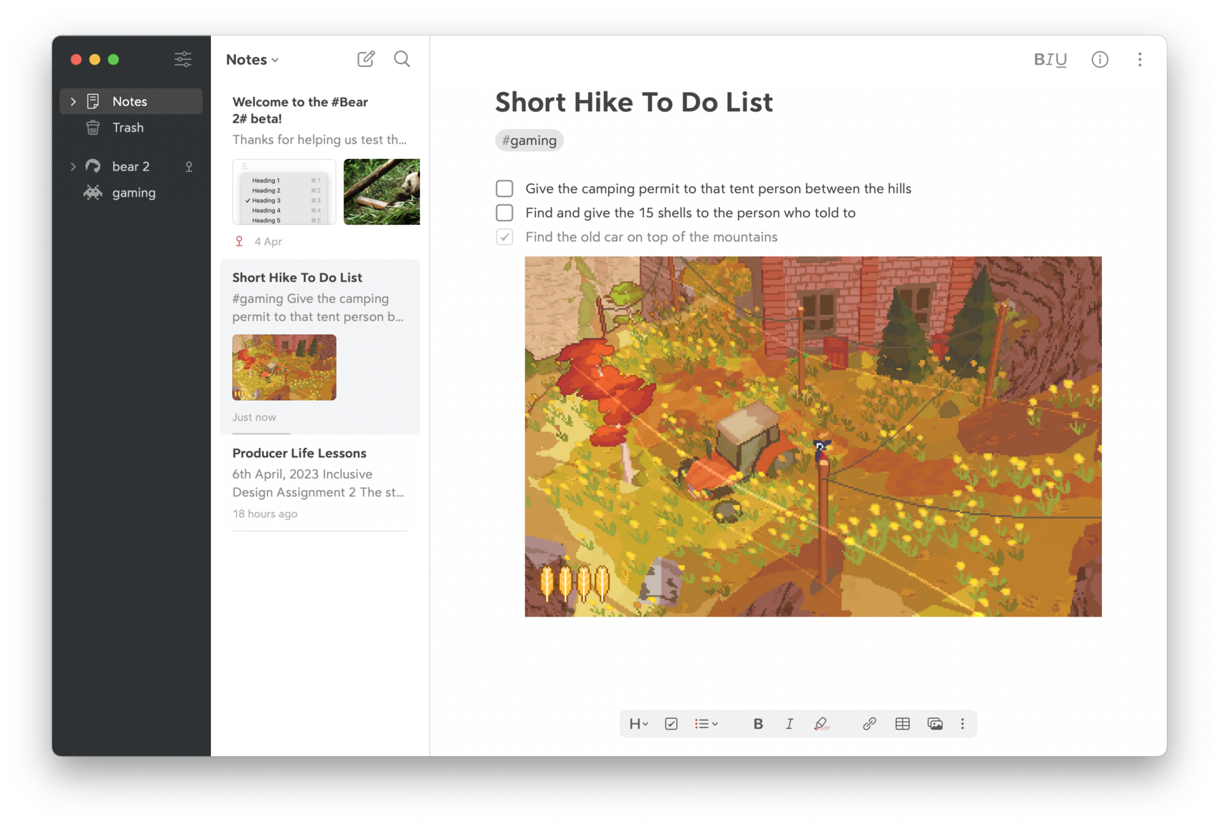Create a new note with compose icon

366,59
